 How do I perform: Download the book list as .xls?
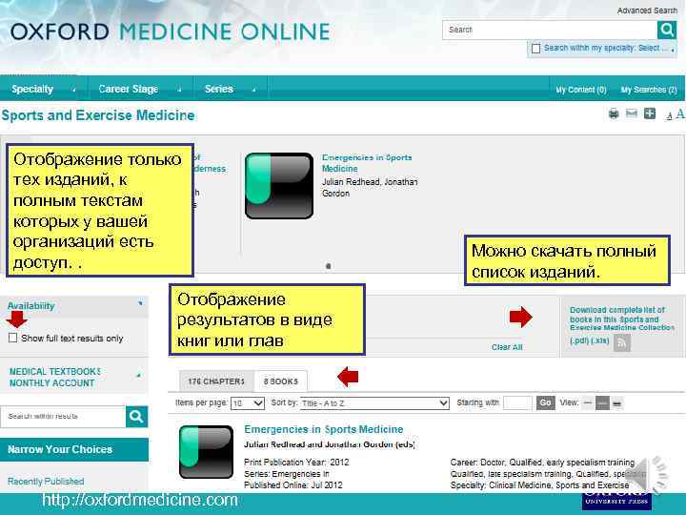click(600, 340)
